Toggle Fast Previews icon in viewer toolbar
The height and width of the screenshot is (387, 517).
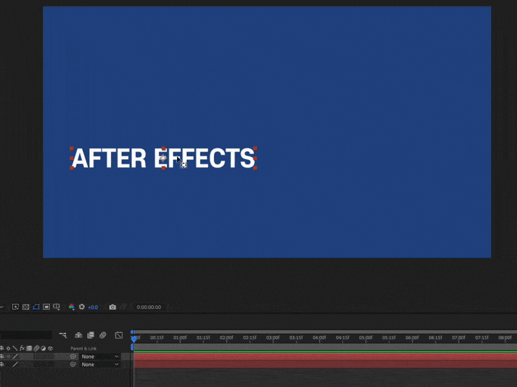[x=15, y=307]
